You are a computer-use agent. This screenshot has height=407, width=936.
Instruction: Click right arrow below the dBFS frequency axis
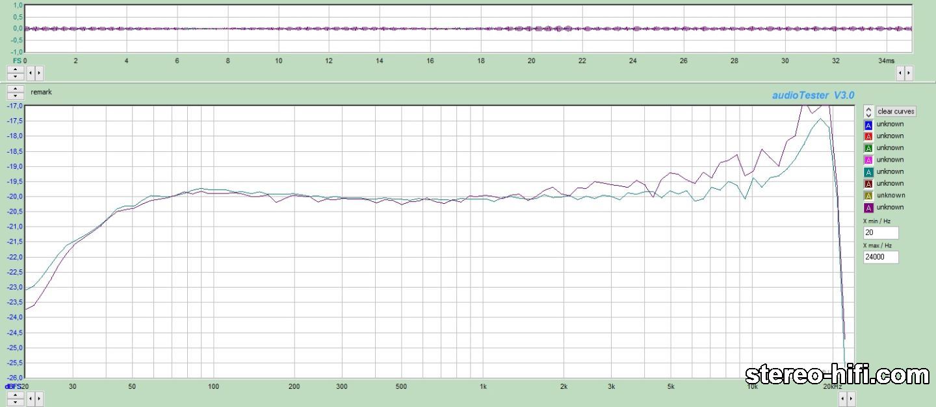click(39, 398)
